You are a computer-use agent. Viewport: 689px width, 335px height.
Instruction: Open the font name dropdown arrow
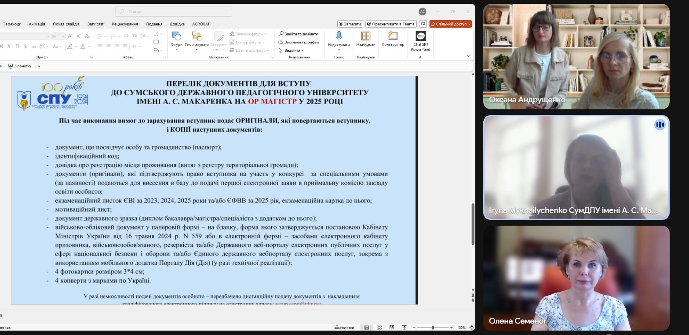[x=48, y=36]
